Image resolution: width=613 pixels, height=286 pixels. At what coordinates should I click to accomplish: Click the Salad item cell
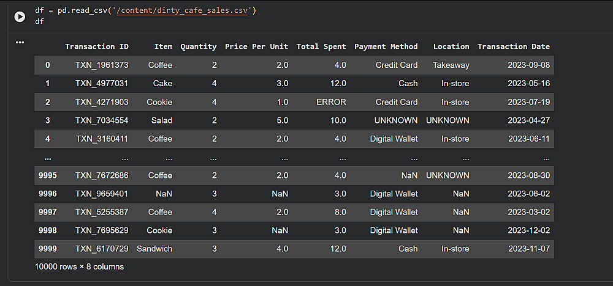pos(162,120)
